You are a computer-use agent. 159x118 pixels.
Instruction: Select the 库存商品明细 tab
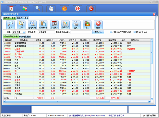25,37
